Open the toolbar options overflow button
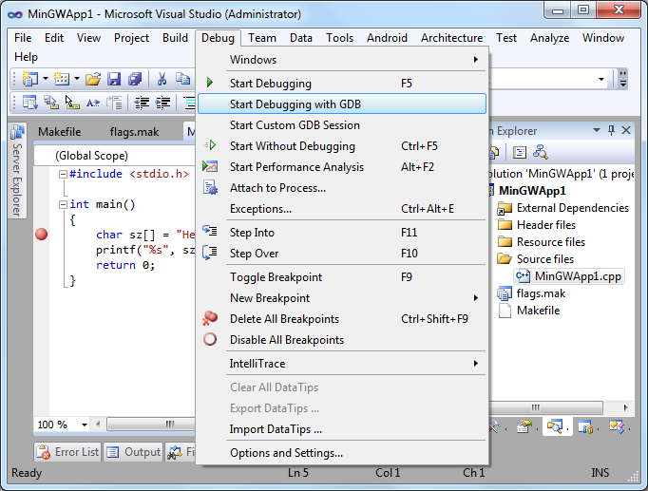The width and height of the screenshot is (648, 491). point(622,79)
